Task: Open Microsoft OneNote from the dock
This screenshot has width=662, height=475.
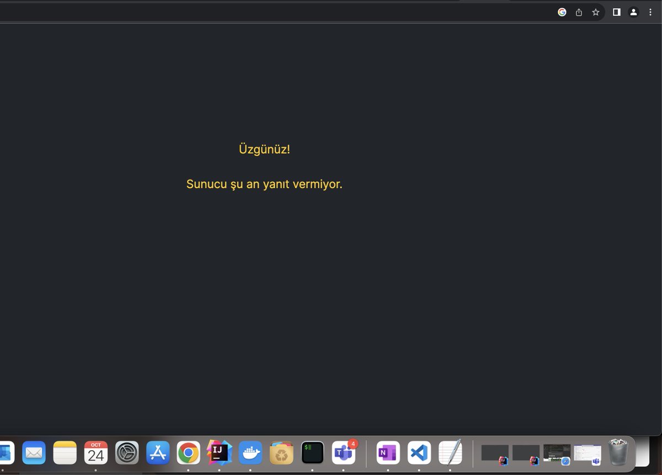Action: (x=388, y=453)
